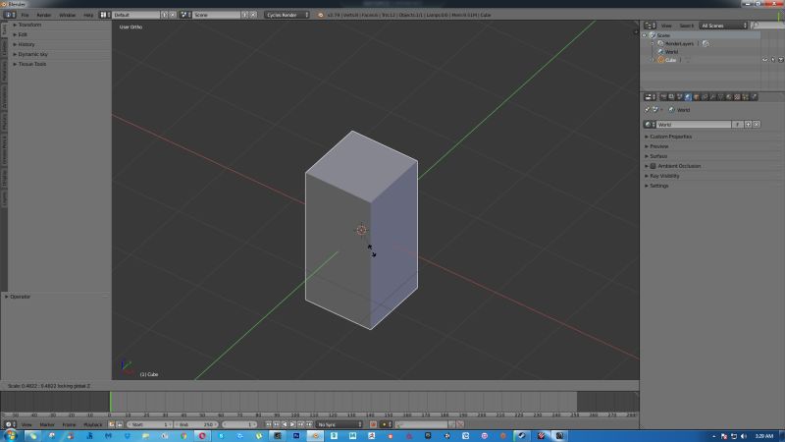Unlink the World datablock with X button
Image resolution: width=785 pixels, height=442 pixels.
[757, 125]
